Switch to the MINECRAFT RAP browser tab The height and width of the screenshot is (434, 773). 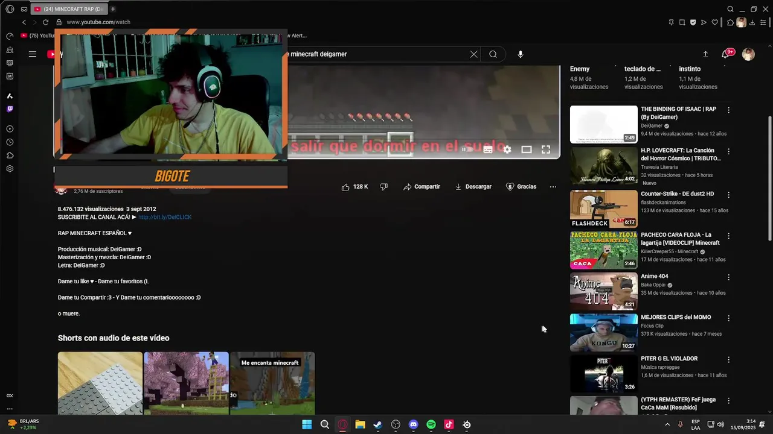[69, 9]
